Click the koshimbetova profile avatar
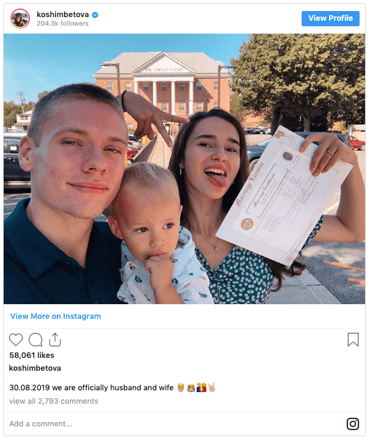This screenshot has height=441, width=370. click(20, 18)
